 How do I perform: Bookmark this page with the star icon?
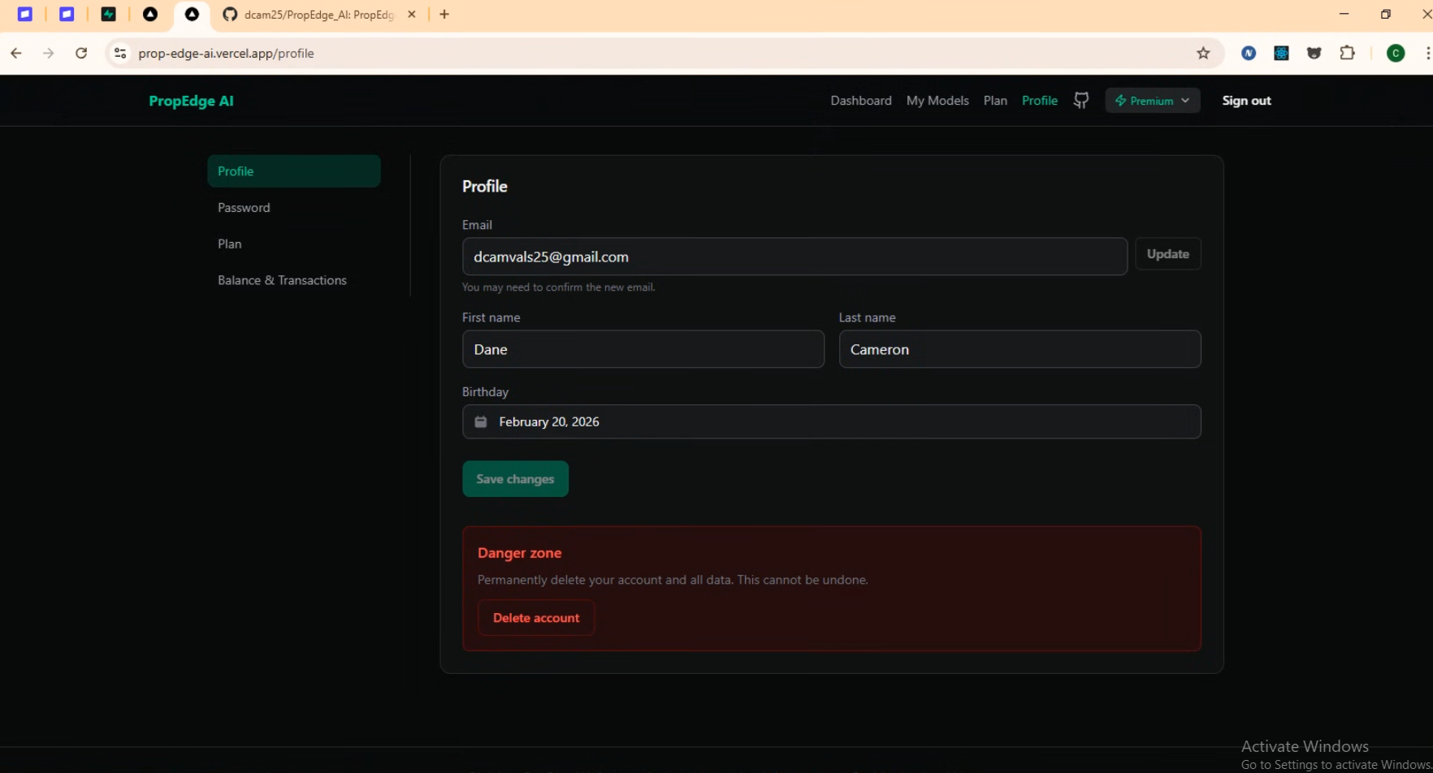tap(1203, 54)
